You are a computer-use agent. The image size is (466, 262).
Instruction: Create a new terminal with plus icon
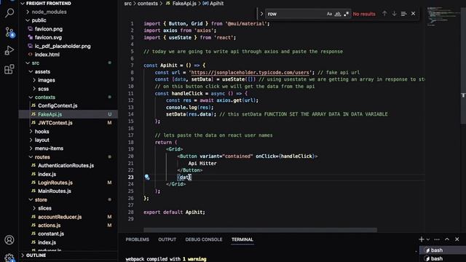(x=421, y=239)
